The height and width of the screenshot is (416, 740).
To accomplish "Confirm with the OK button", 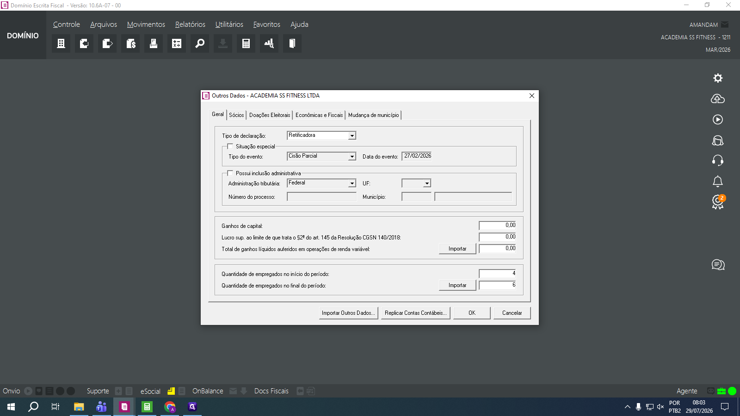I will 472,313.
